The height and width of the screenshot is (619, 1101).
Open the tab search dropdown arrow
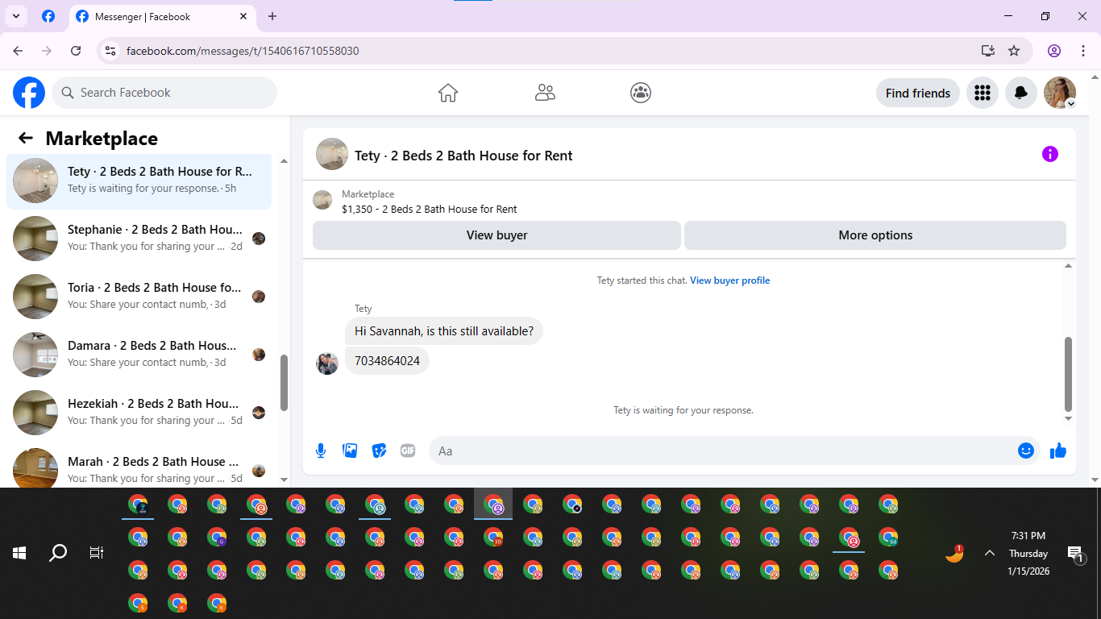click(x=15, y=16)
